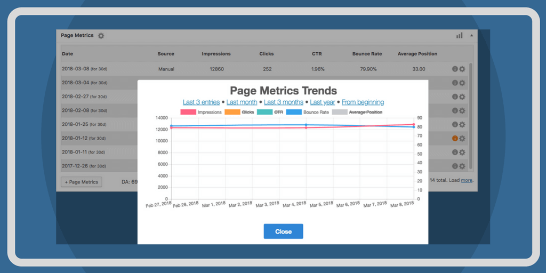
Task: Click the bar chart trends icon
Action: point(459,36)
